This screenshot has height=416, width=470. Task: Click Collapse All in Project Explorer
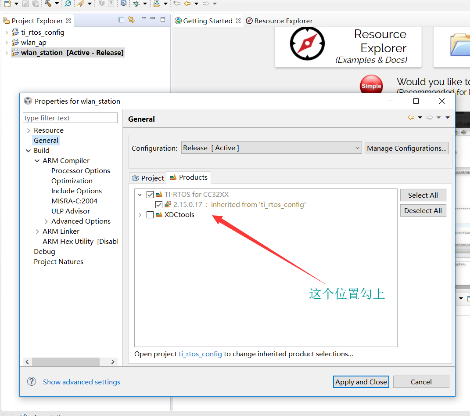[x=122, y=20]
